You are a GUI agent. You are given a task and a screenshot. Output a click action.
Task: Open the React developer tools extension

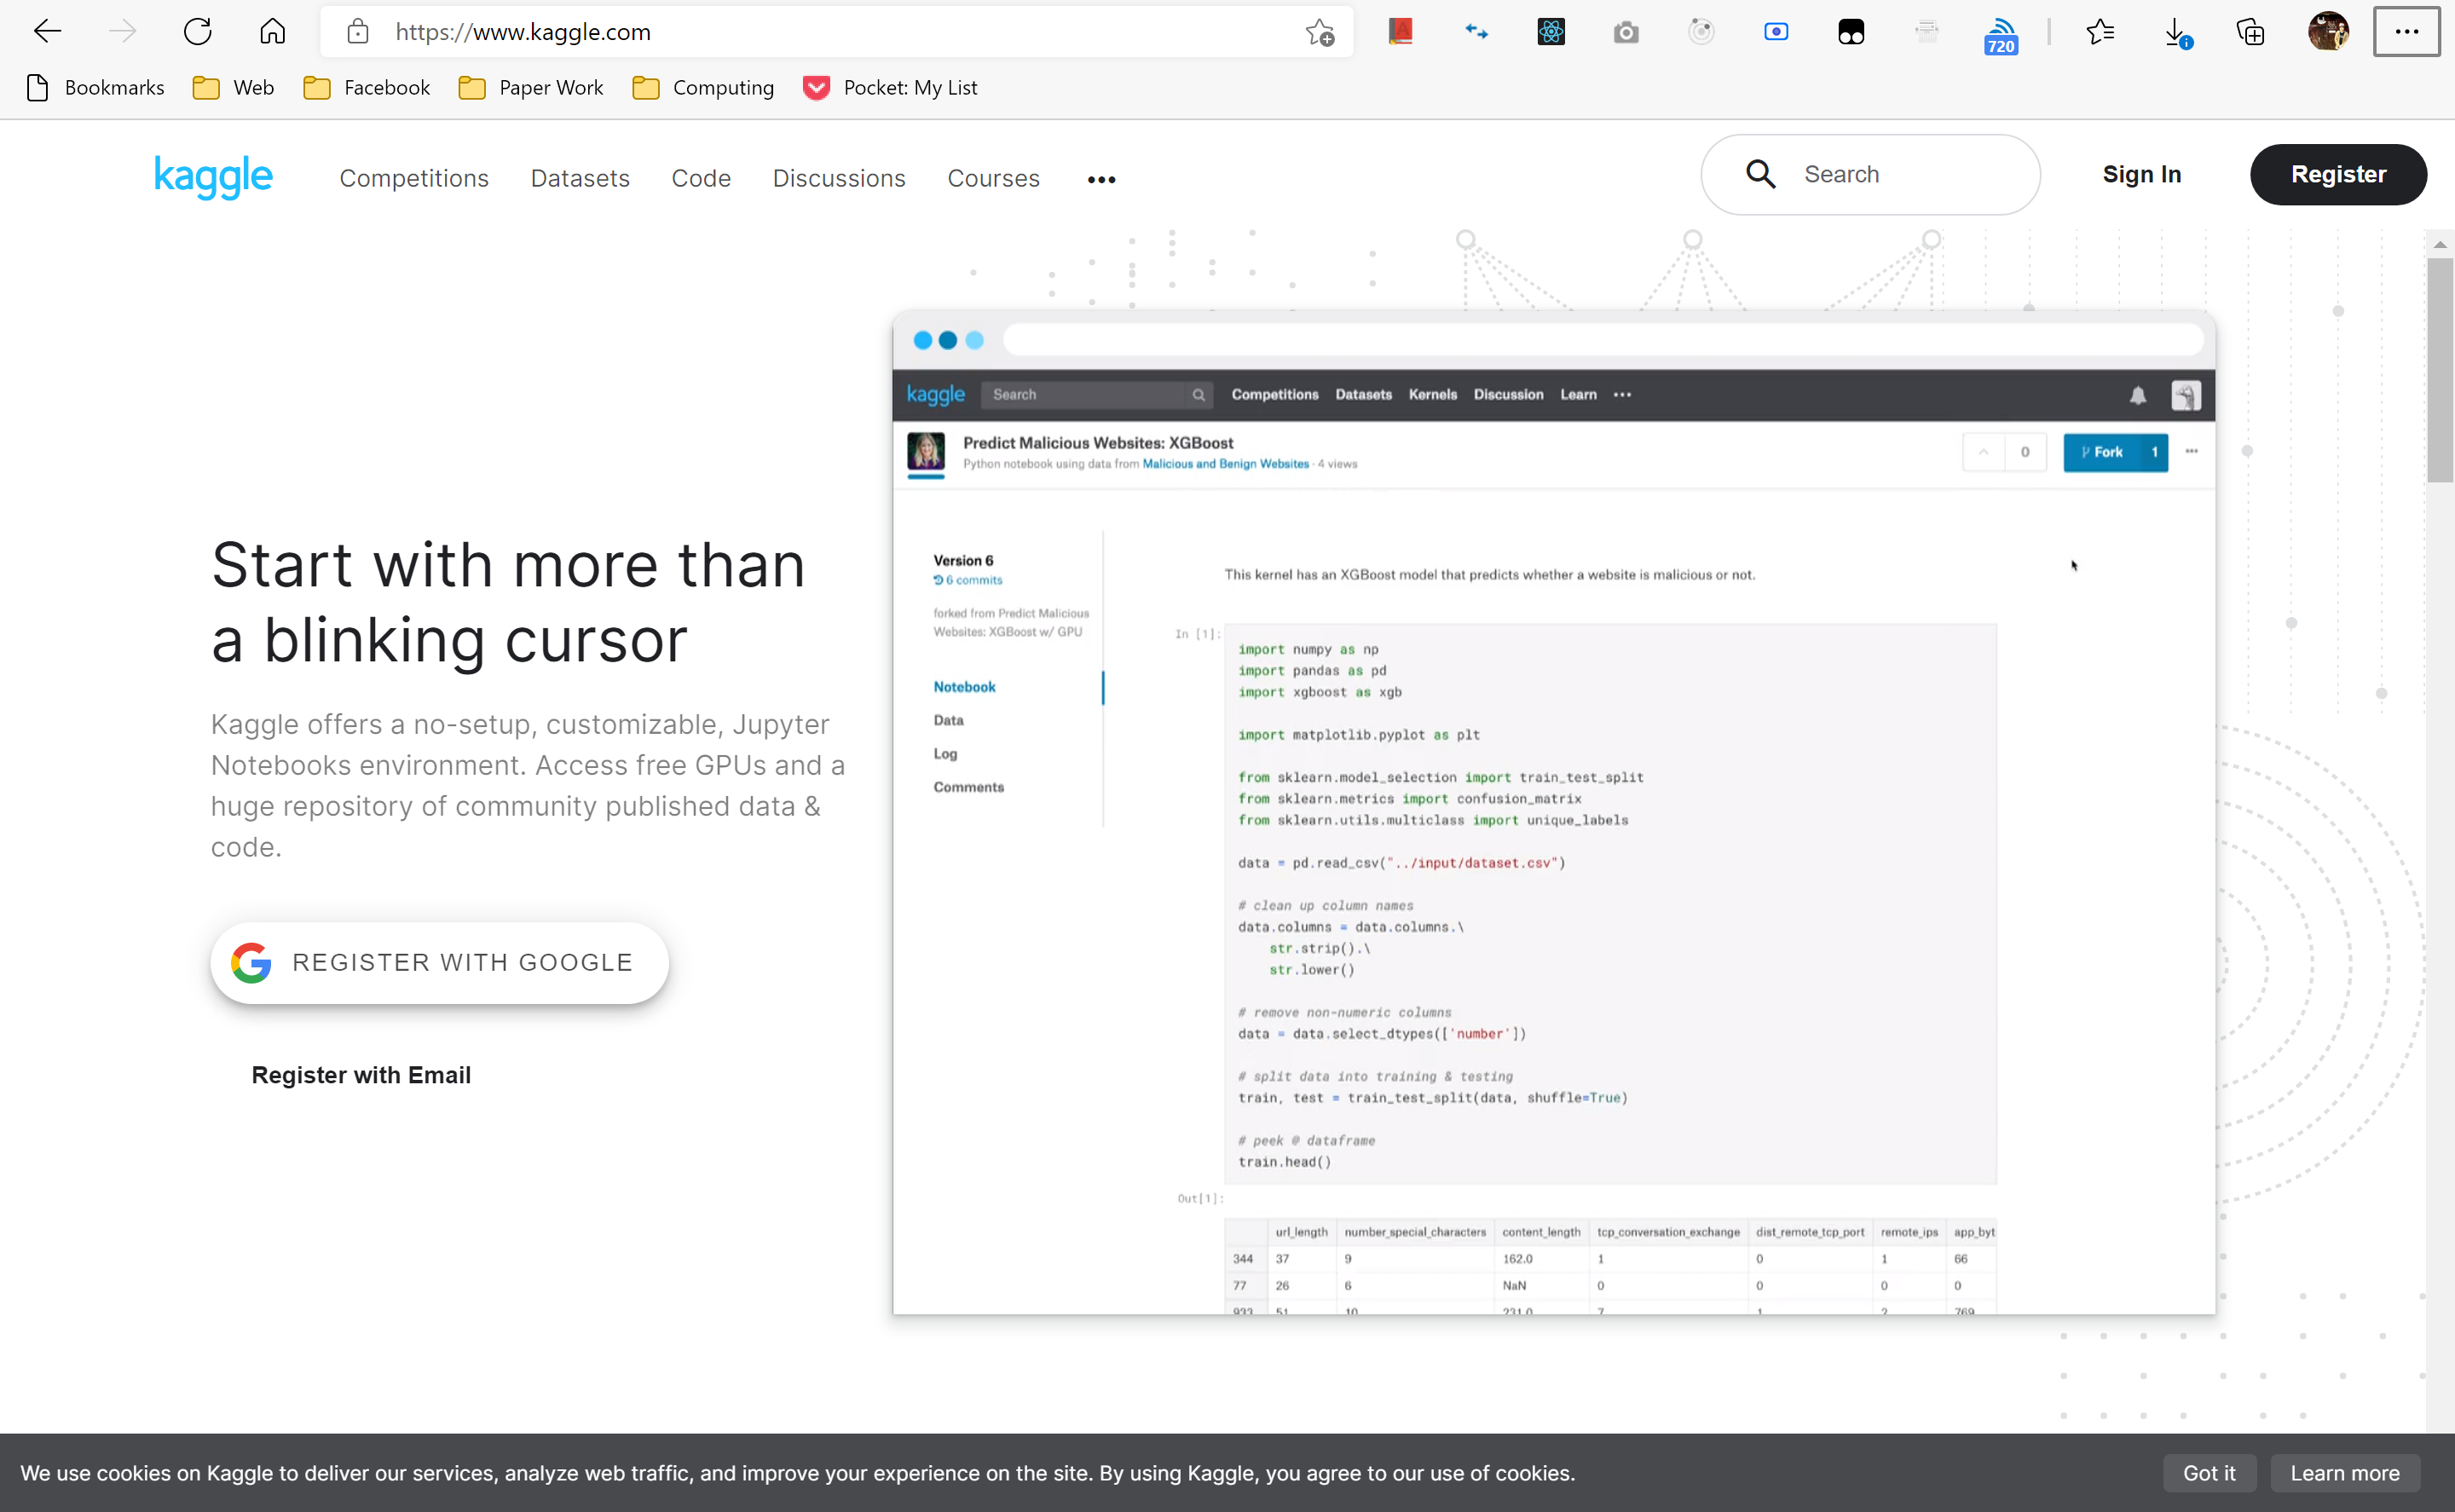(1551, 32)
